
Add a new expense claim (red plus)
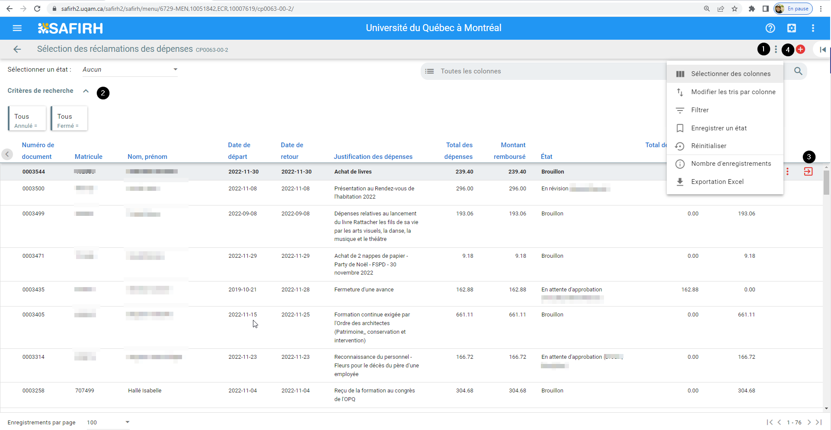[800, 50]
